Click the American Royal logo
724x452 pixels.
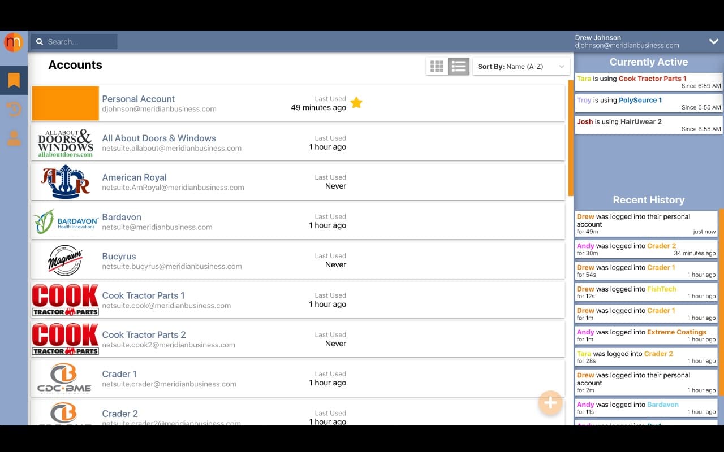coord(66,182)
